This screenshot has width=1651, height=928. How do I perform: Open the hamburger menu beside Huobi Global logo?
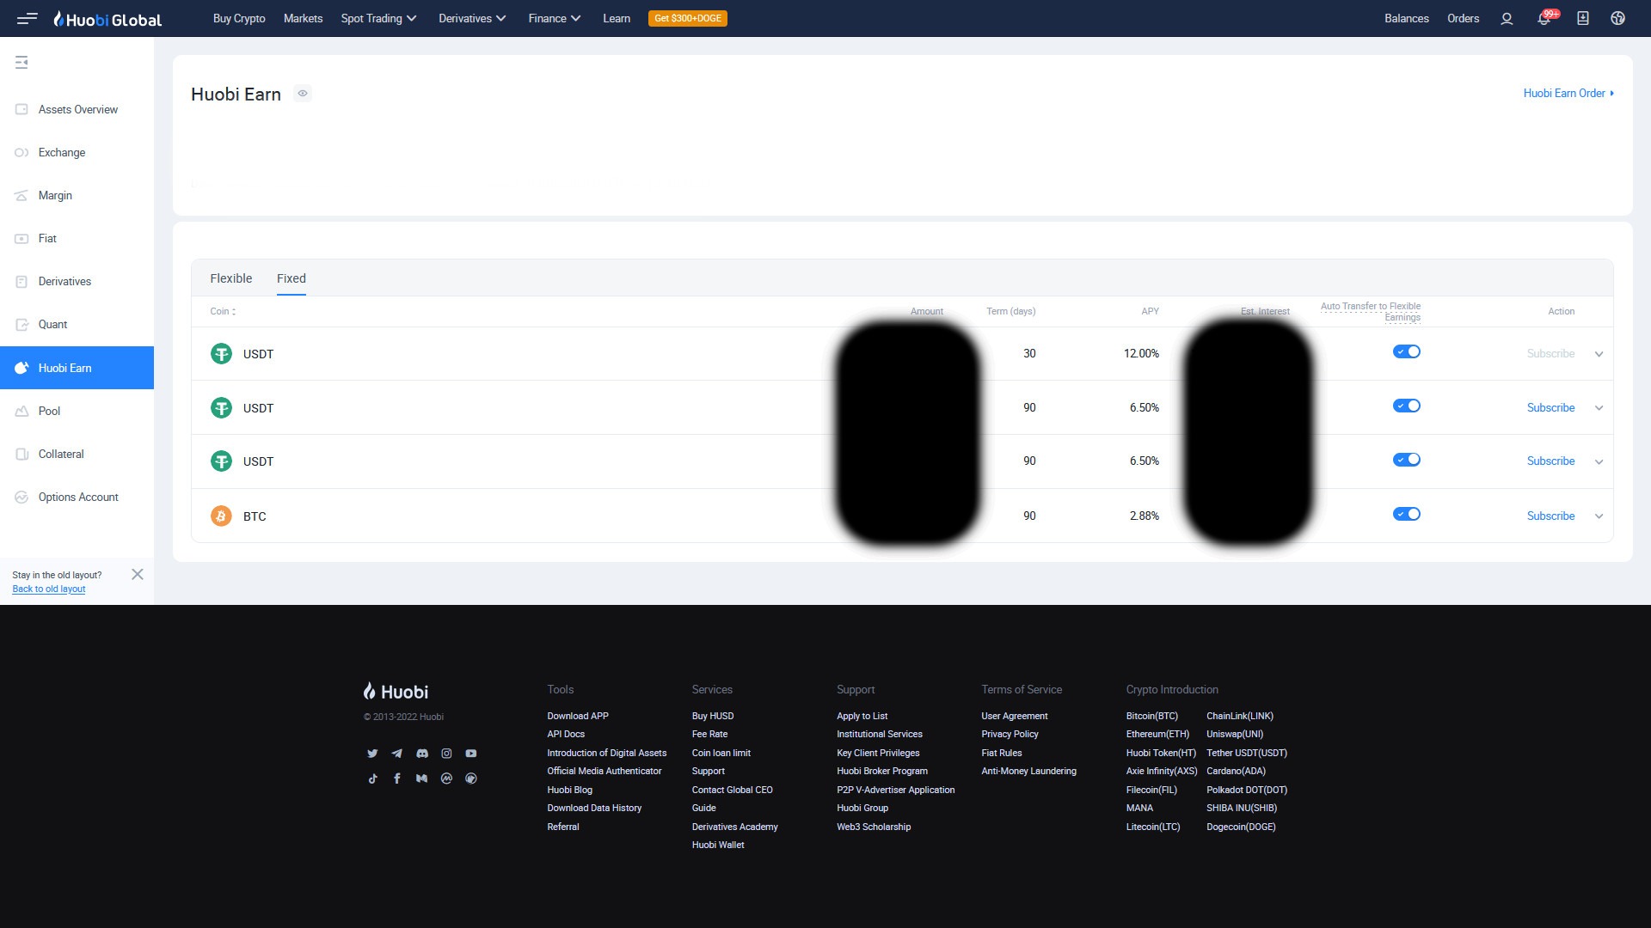[x=27, y=18]
